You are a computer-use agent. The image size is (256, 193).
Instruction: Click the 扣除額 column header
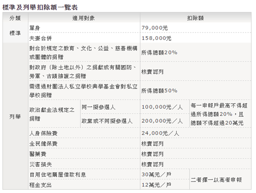[195, 18]
